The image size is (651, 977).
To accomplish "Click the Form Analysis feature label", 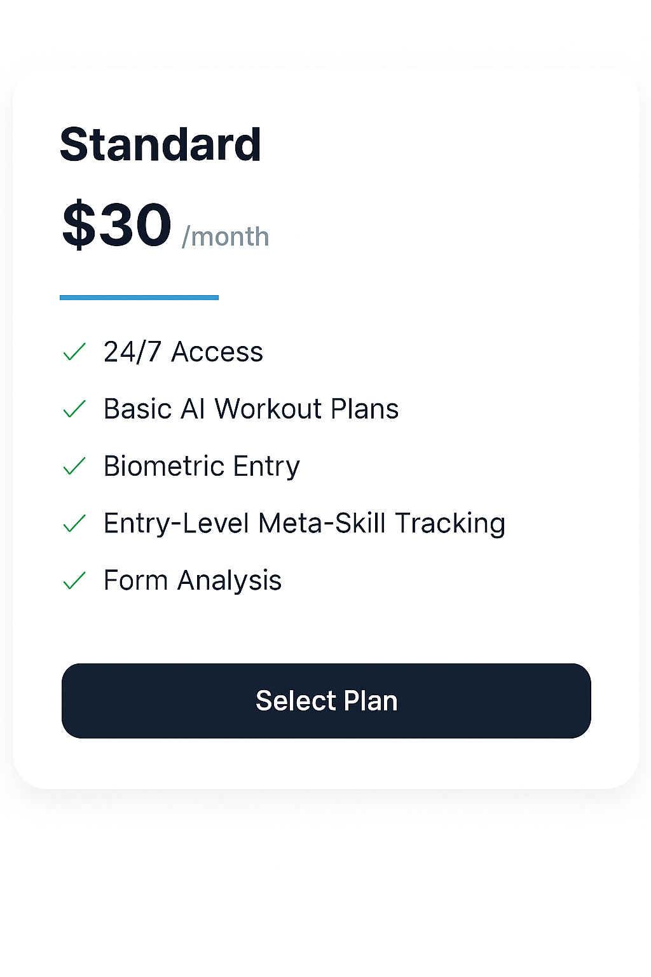I will tap(193, 581).
